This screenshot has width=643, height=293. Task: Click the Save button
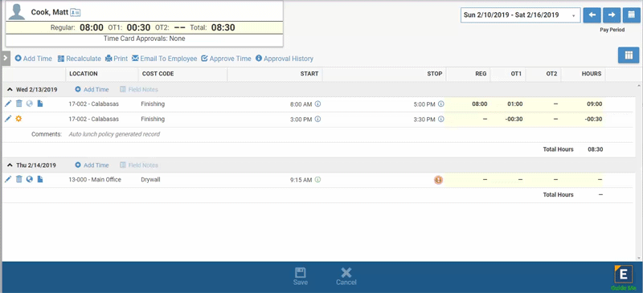pos(301,277)
